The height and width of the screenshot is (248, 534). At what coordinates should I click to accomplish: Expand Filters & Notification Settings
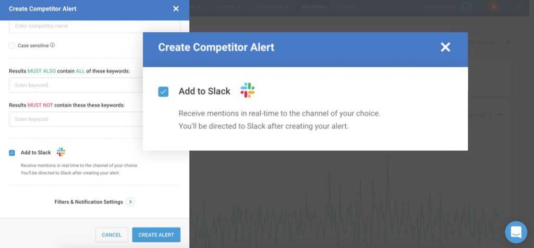130,202
